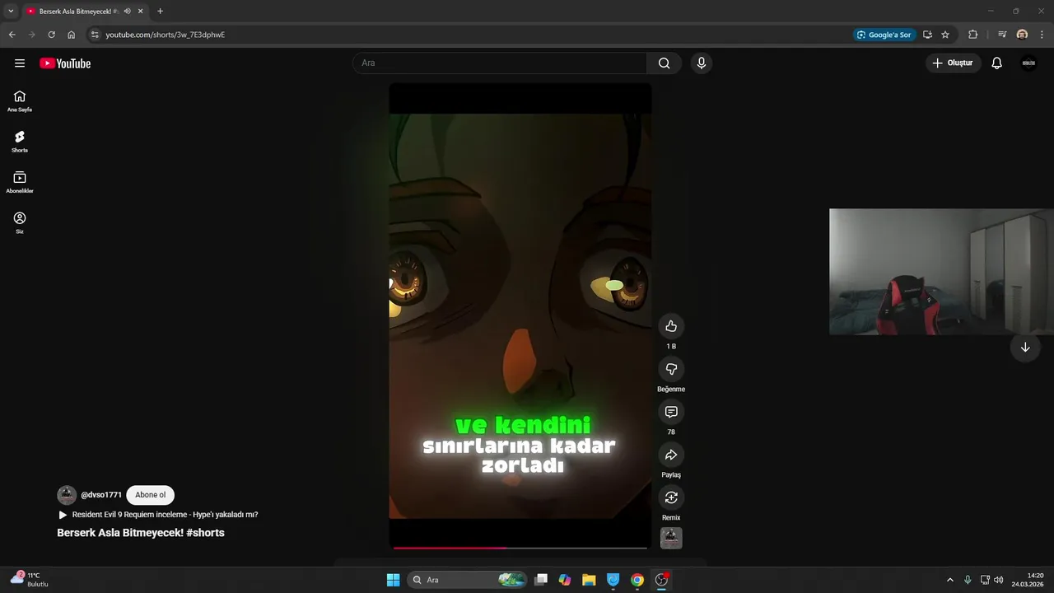1054x593 pixels.
Task: Remix this Short
Action: pyautogui.click(x=671, y=497)
